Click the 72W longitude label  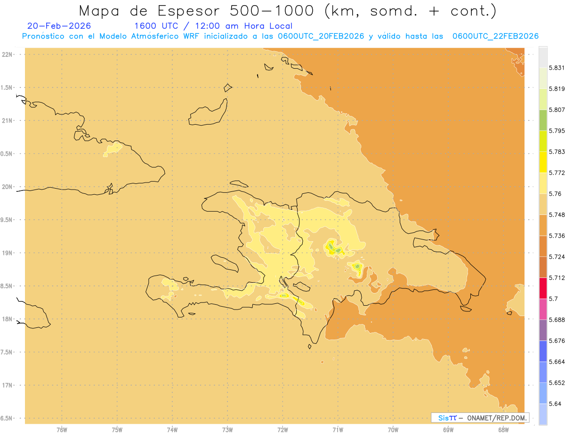point(282,429)
